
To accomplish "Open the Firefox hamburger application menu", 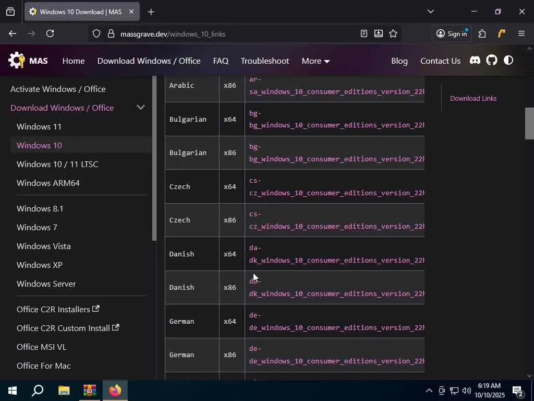I will click(521, 33).
